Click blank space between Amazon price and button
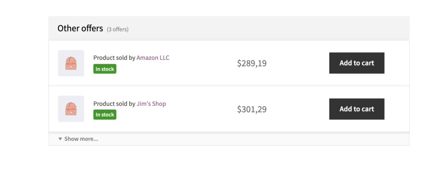447x173 pixels. pyautogui.click(x=298, y=63)
